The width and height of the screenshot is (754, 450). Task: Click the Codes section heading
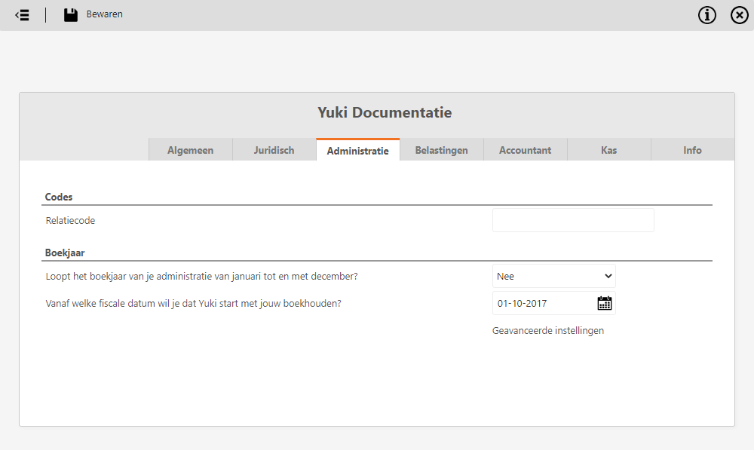59,197
